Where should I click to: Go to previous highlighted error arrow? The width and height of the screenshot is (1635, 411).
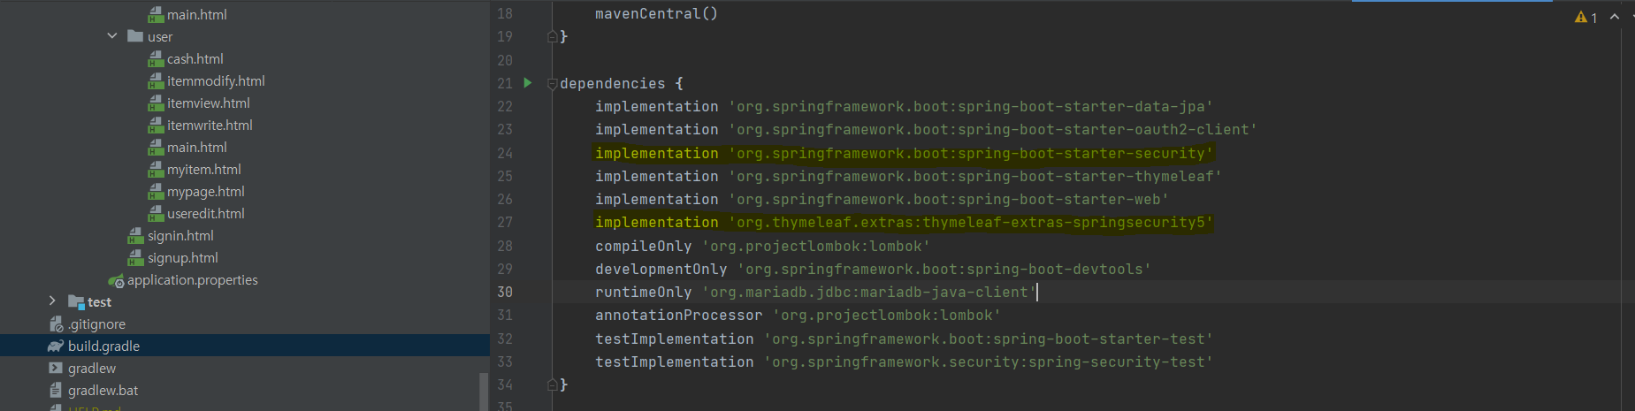[1615, 17]
